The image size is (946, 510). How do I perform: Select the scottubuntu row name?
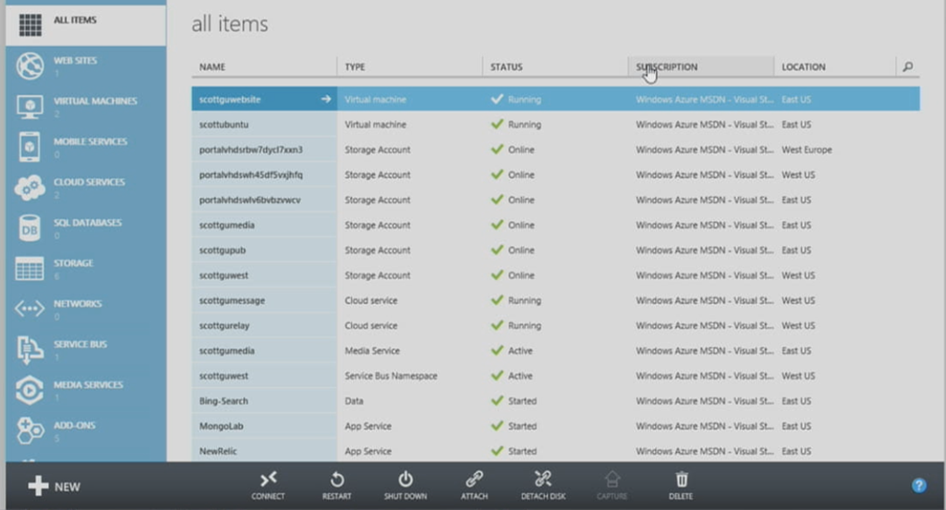click(224, 125)
